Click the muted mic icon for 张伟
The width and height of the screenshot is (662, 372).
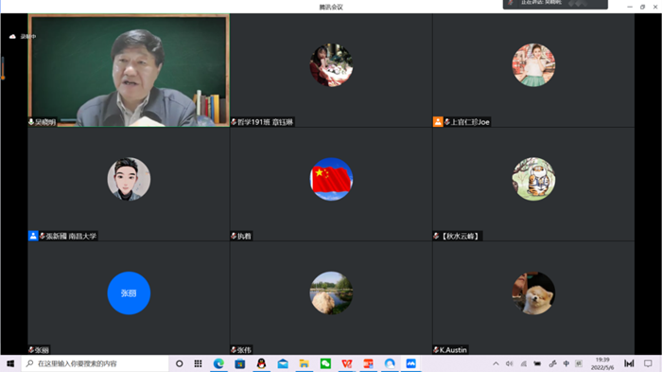(x=234, y=349)
